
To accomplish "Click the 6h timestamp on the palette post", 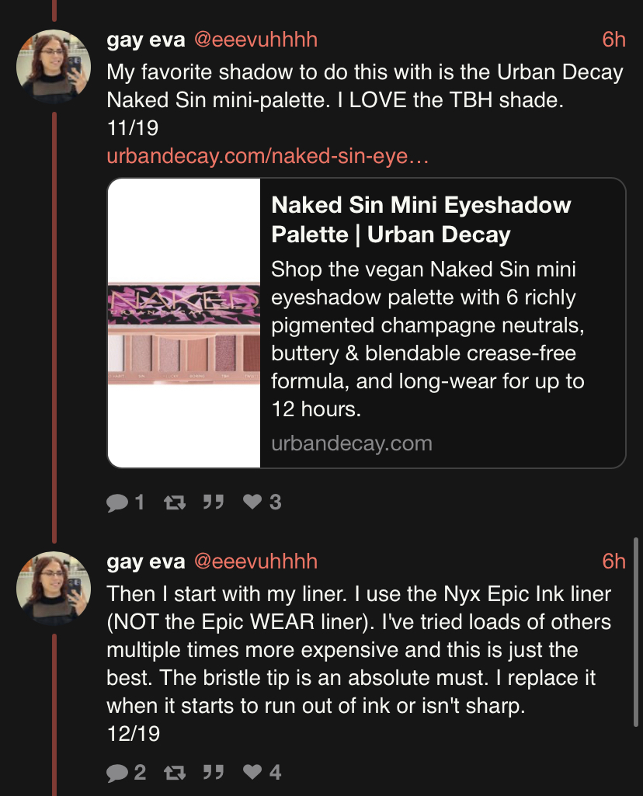I will pyautogui.click(x=613, y=40).
